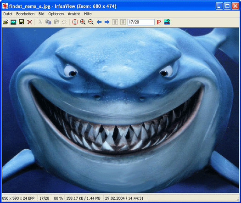This screenshot has width=241, height=203.
Task: Click status bar 158.17 KB / 1.44 MB
Action: (83, 198)
